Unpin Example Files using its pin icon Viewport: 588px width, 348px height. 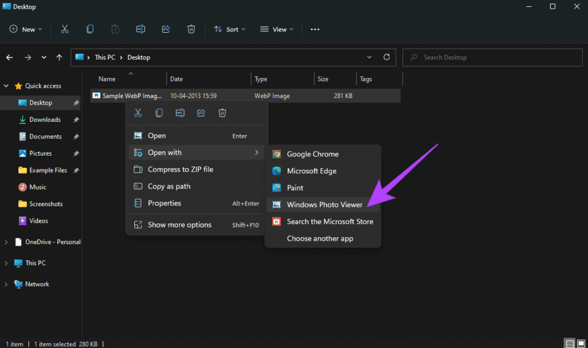point(76,170)
